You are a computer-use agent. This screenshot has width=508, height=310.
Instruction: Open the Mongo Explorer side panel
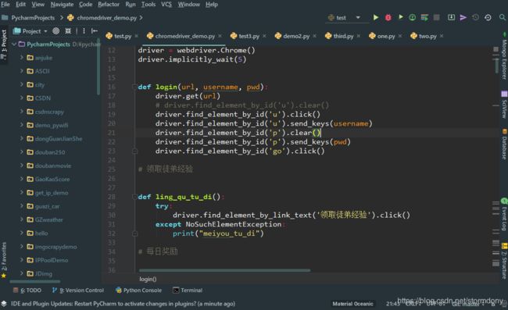(x=504, y=56)
